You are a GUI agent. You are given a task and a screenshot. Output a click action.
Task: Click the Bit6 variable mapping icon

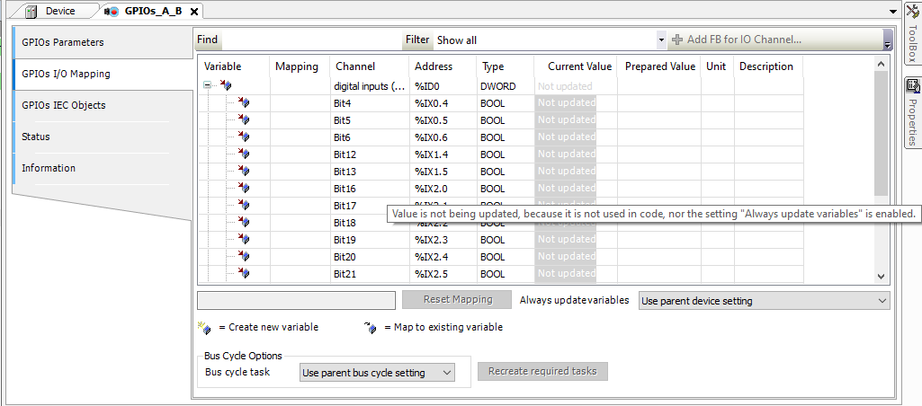point(244,137)
